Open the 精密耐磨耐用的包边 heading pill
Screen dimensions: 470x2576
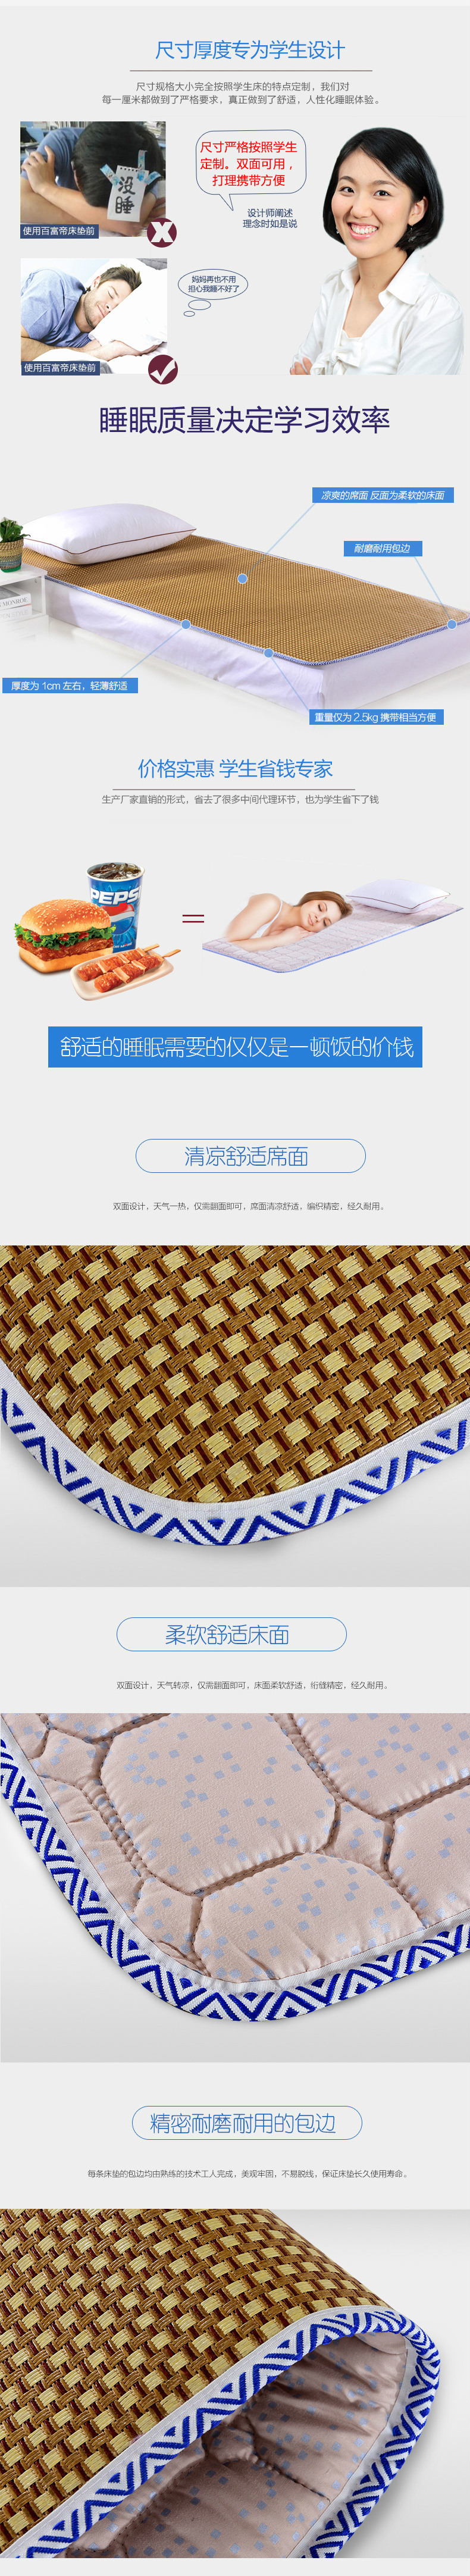[x=247, y=2123]
